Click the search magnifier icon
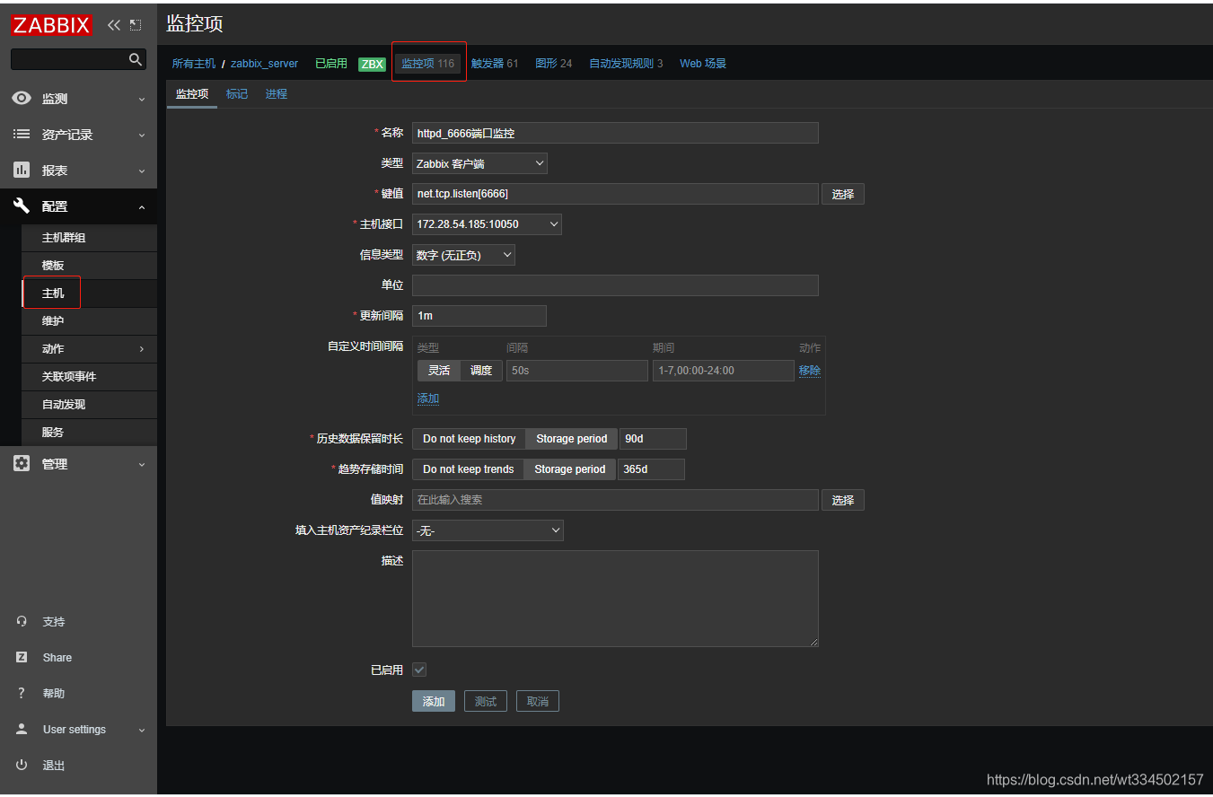 (136, 59)
